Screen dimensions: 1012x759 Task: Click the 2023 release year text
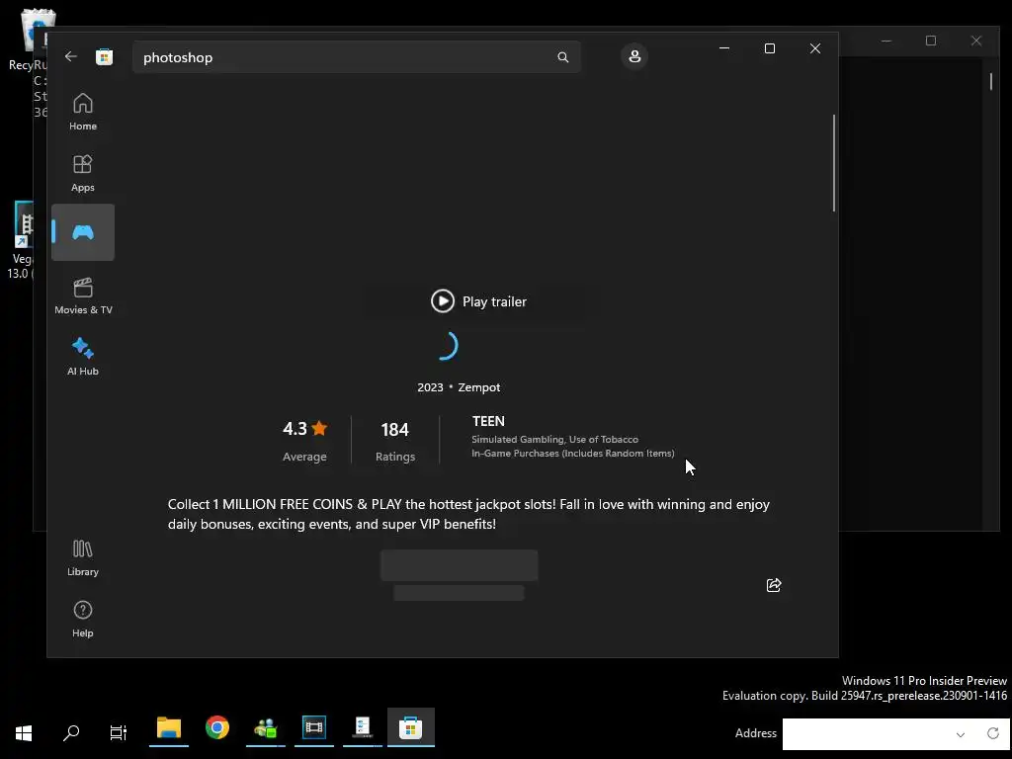coord(430,387)
